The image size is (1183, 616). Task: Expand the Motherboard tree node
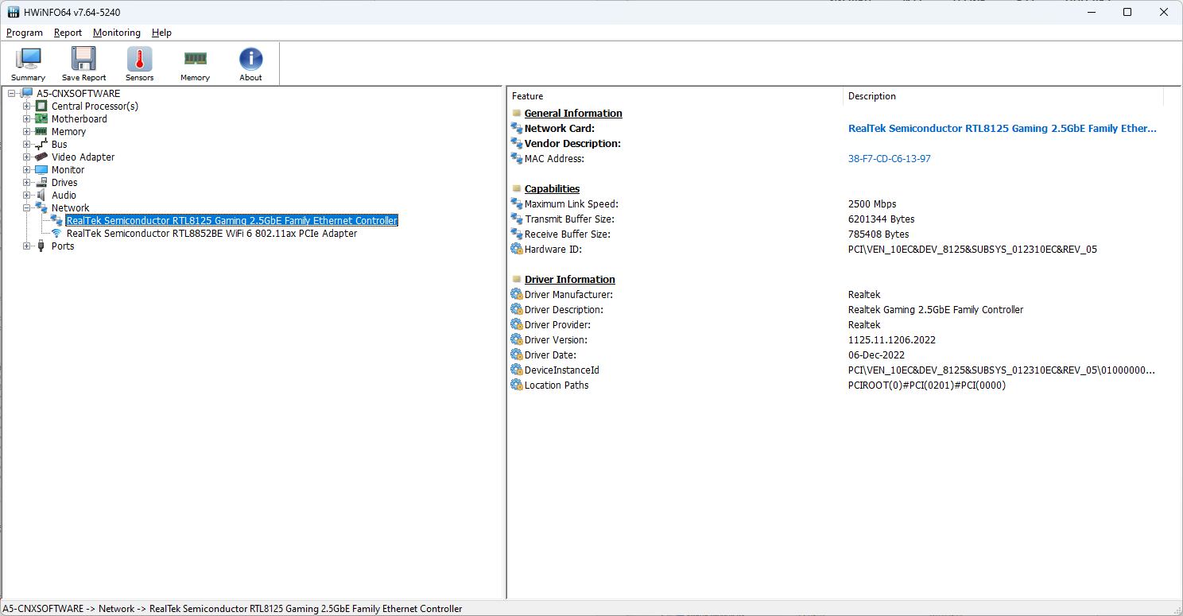point(26,118)
